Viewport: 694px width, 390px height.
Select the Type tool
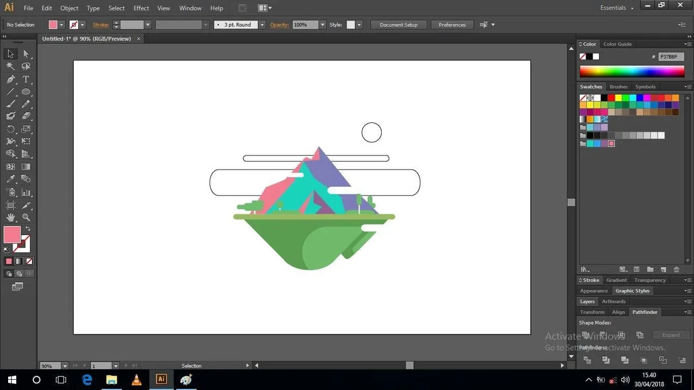[26, 79]
